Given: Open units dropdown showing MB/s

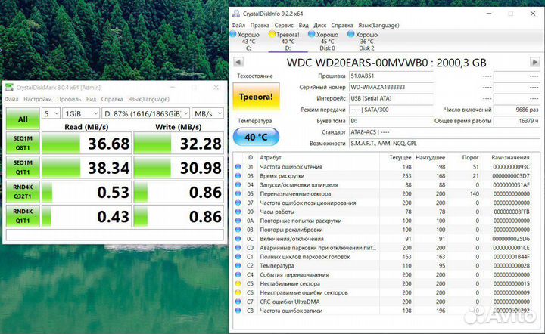Looking at the screenshot, I should tap(208, 113).
